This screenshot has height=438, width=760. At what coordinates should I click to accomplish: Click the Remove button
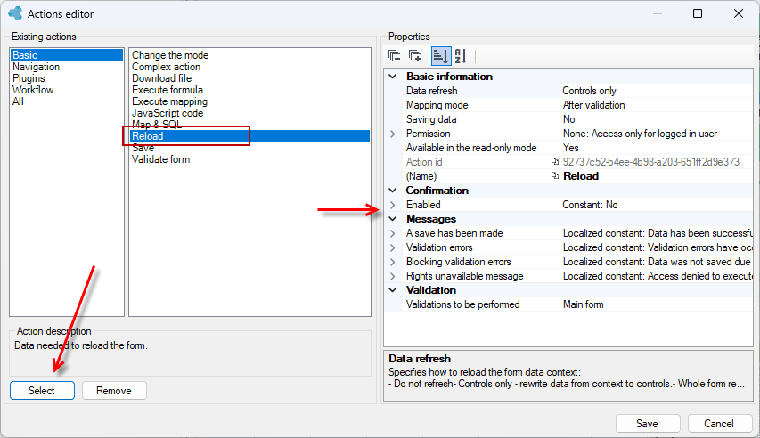coord(114,391)
